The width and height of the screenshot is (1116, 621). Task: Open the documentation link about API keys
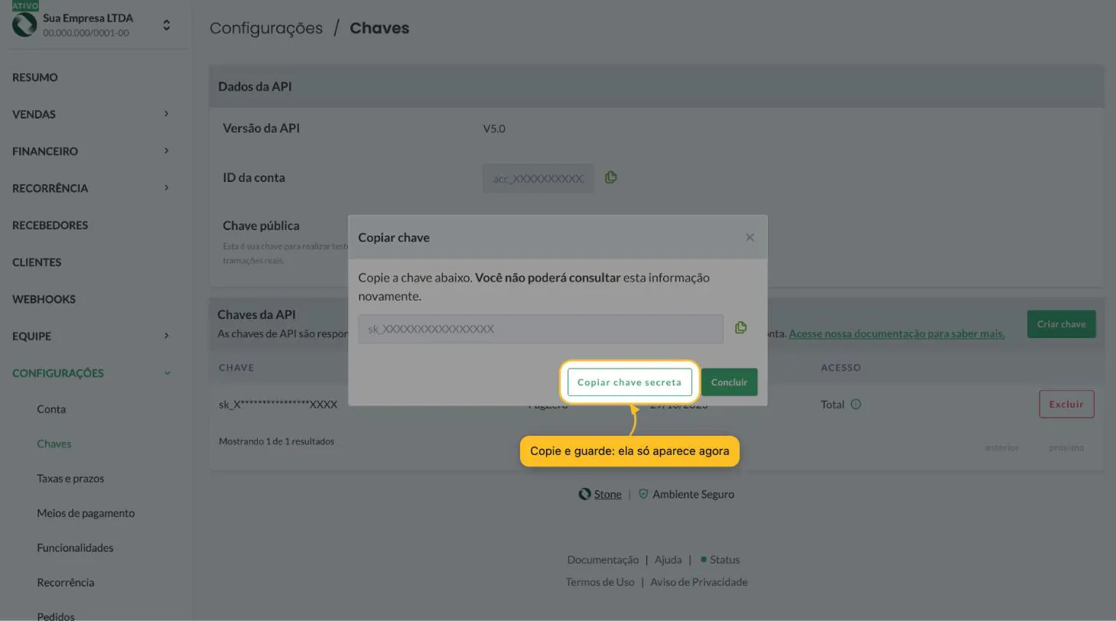coord(896,333)
